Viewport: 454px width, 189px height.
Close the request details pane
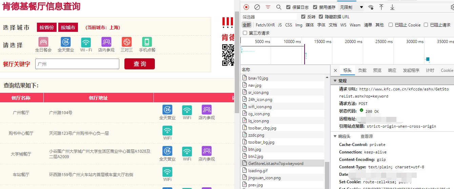335,70
